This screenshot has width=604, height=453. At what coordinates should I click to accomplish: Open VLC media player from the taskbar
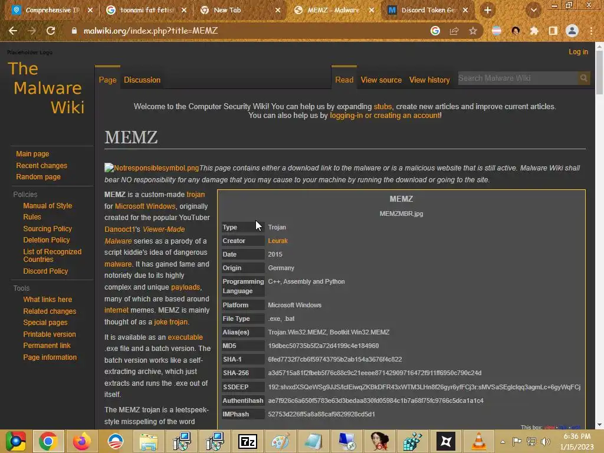[x=479, y=441]
